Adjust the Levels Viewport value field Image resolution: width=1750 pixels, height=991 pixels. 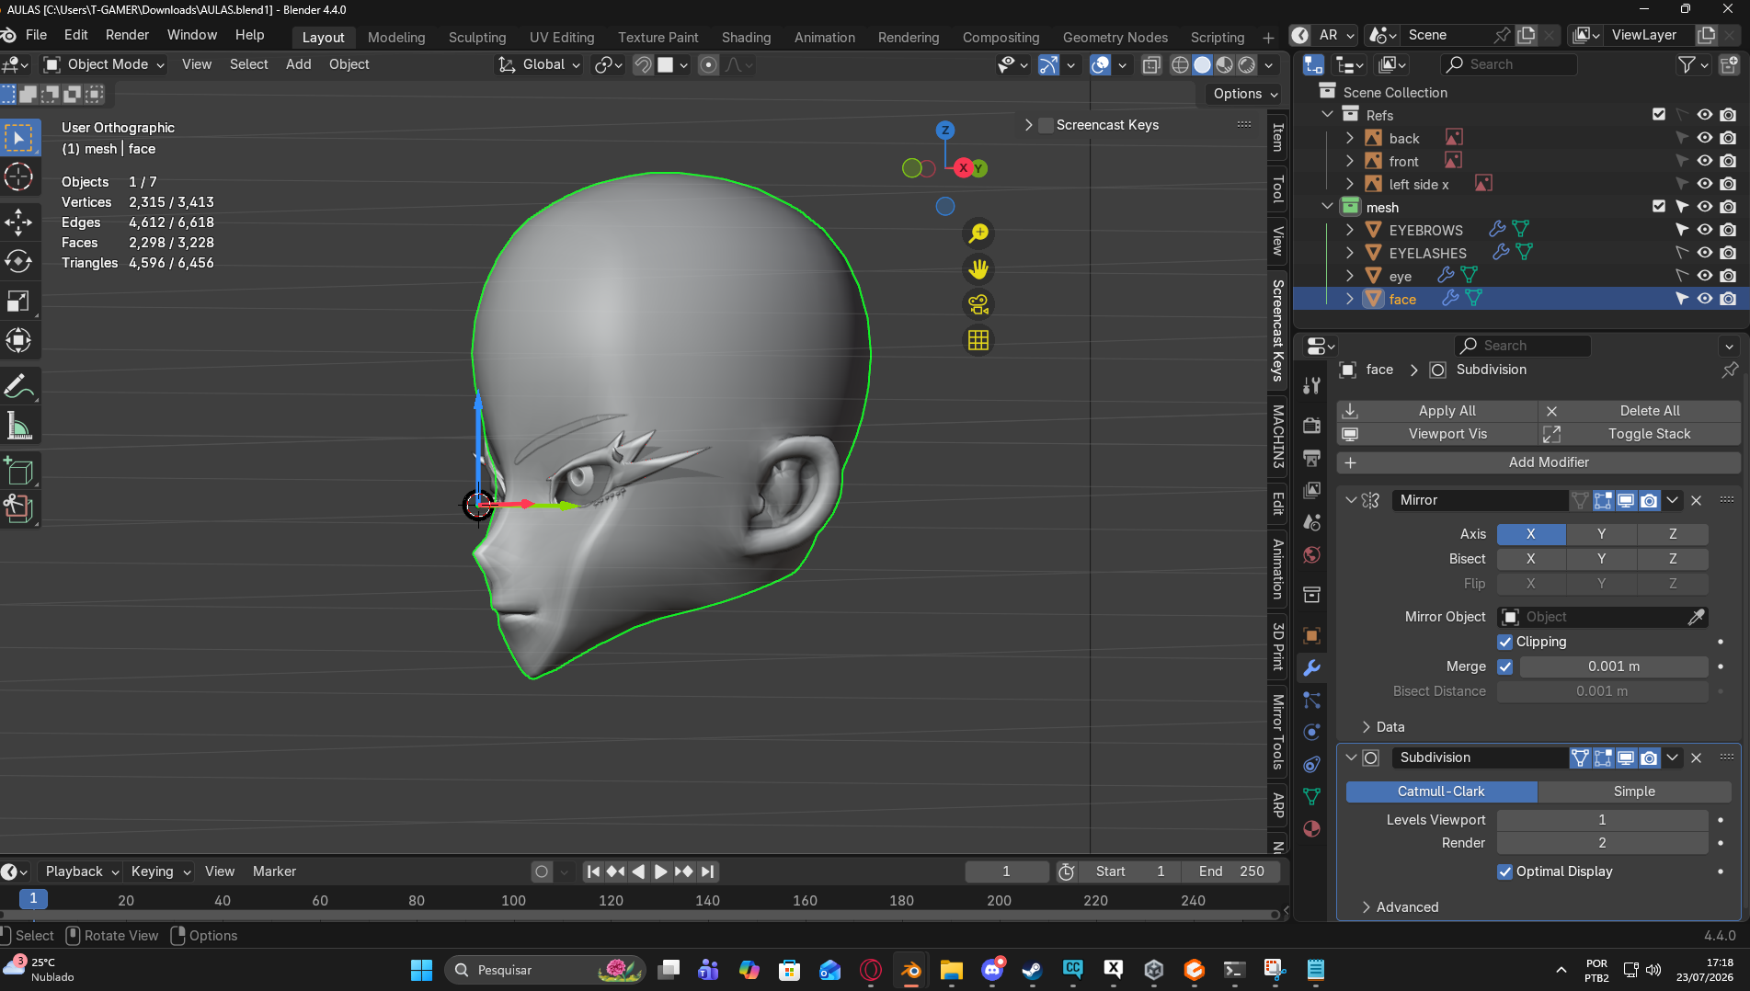1602,820
